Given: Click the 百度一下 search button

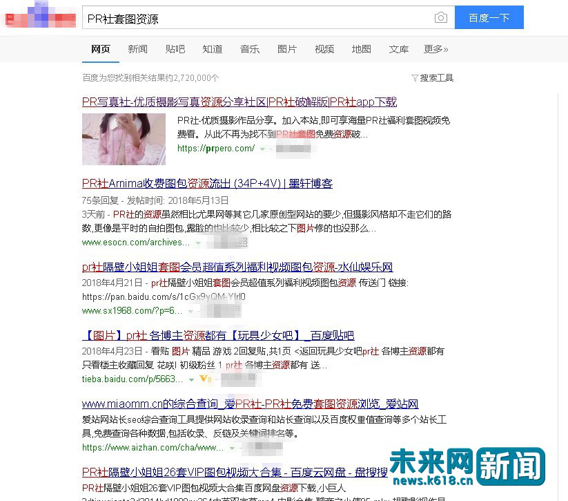Looking at the screenshot, I should 489,17.
